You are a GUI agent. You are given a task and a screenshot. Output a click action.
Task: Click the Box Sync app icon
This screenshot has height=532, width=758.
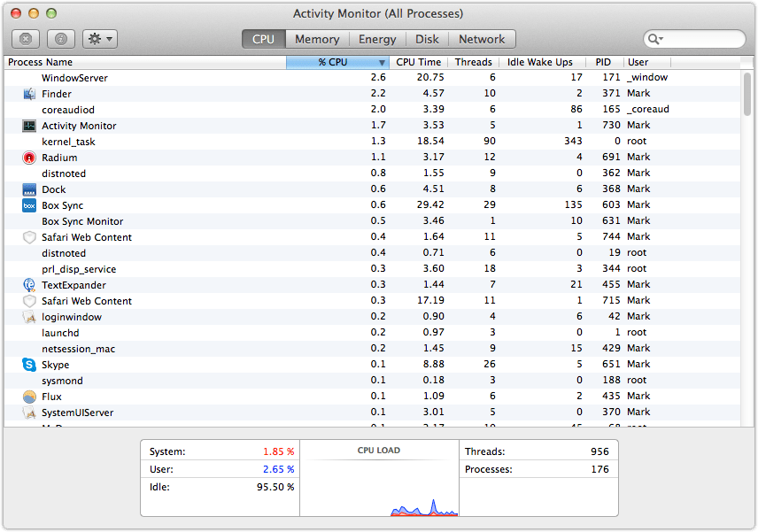(x=29, y=205)
